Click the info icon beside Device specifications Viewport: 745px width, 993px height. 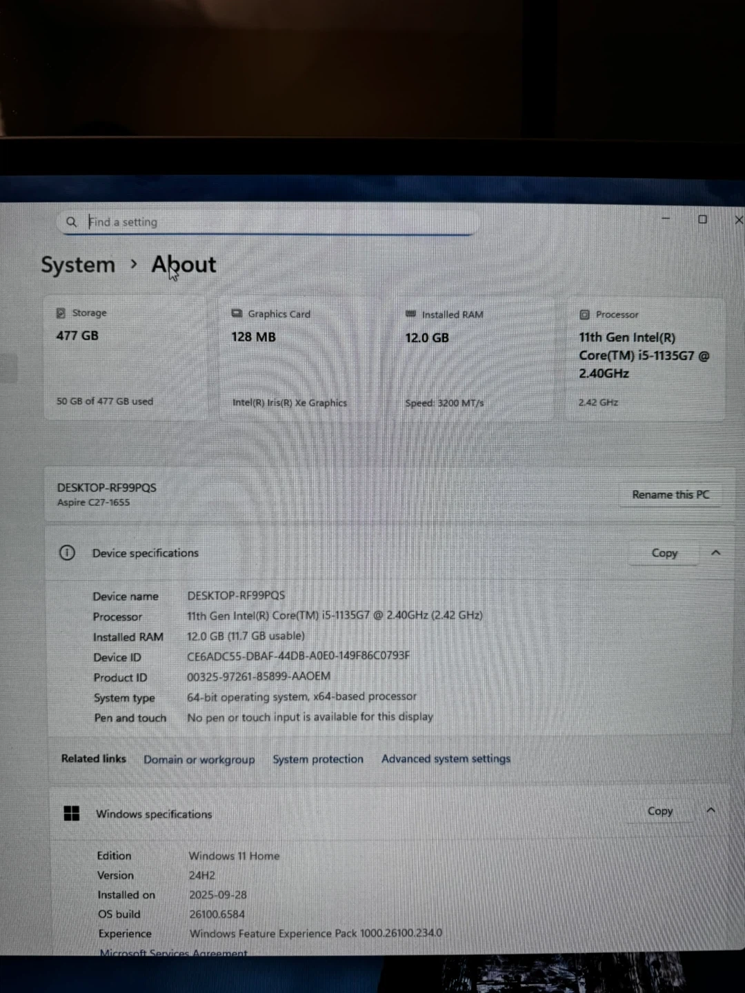pyautogui.click(x=67, y=553)
